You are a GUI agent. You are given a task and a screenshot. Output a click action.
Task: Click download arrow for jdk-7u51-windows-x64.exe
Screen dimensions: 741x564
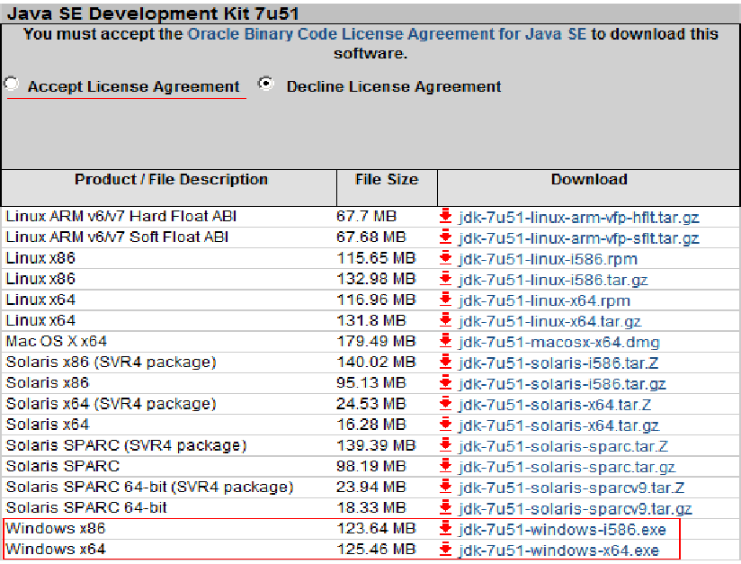(x=445, y=549)
